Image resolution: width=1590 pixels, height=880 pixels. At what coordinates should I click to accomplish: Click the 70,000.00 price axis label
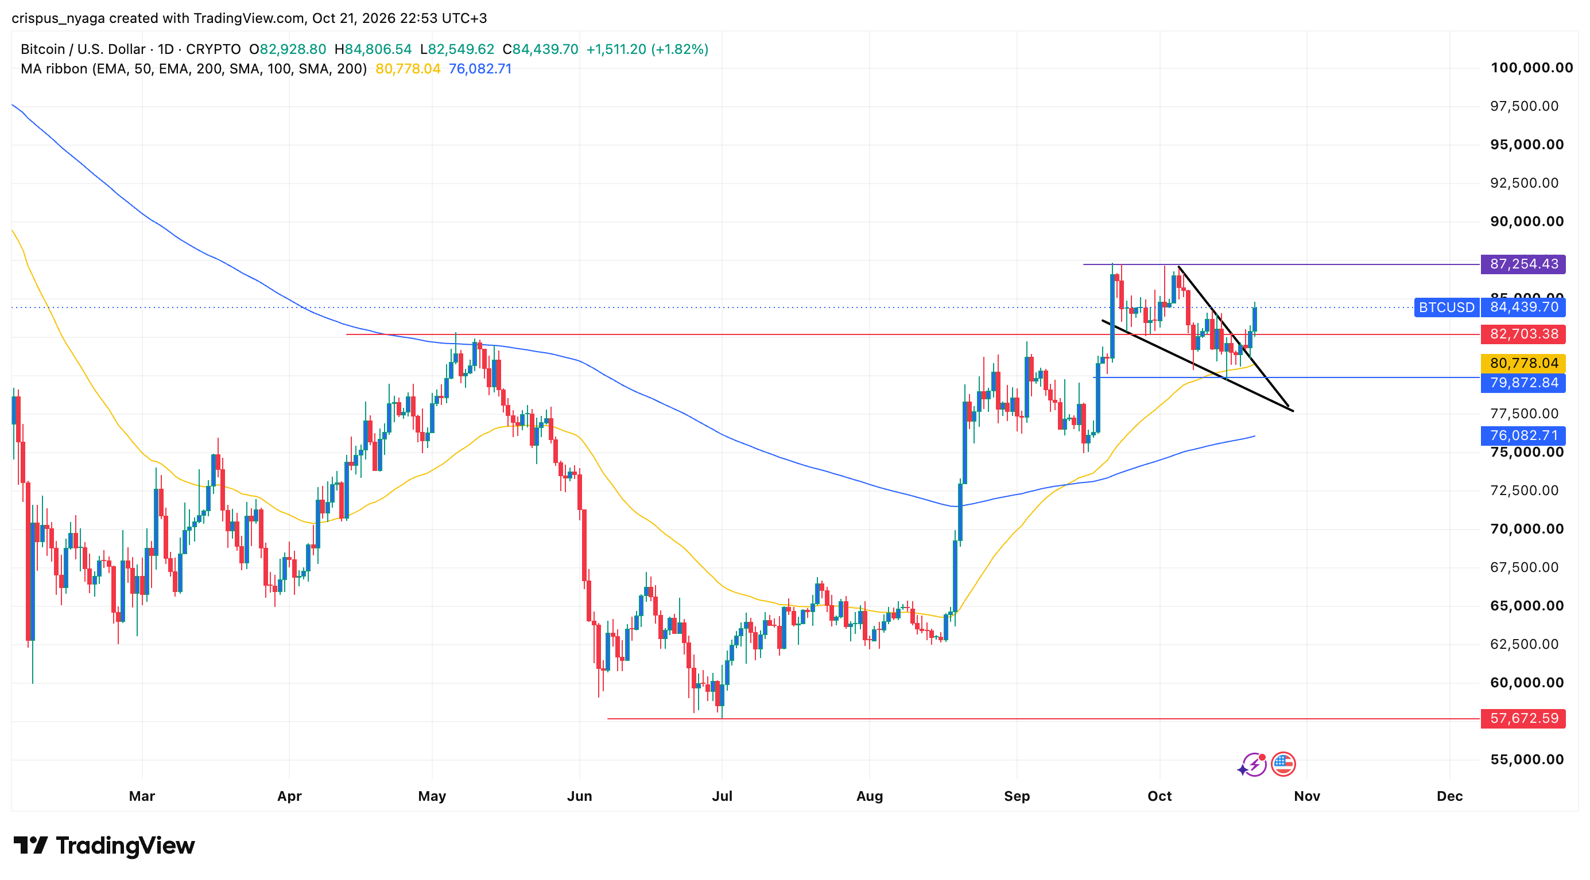(1527, 529)
